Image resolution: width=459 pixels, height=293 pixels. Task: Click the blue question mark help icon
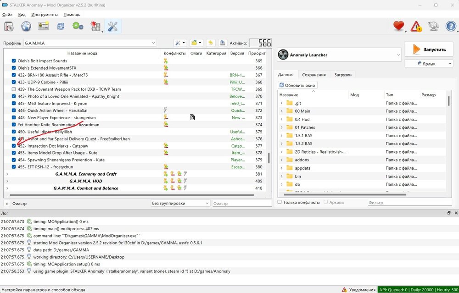click(x=451, y=27)
